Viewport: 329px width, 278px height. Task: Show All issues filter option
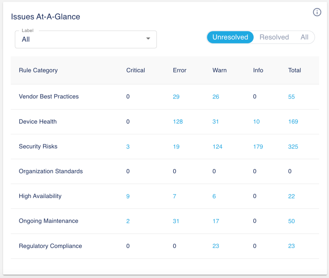tap(304, 37)
